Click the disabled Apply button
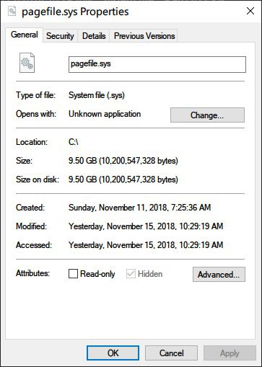The image size is (262, 367). tap(230, 353)
